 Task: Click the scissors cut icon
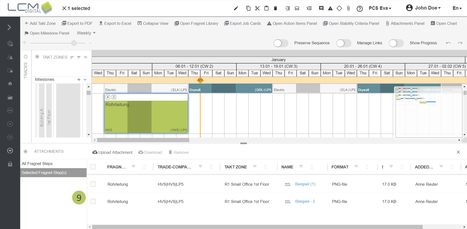(x=257, y=8)
